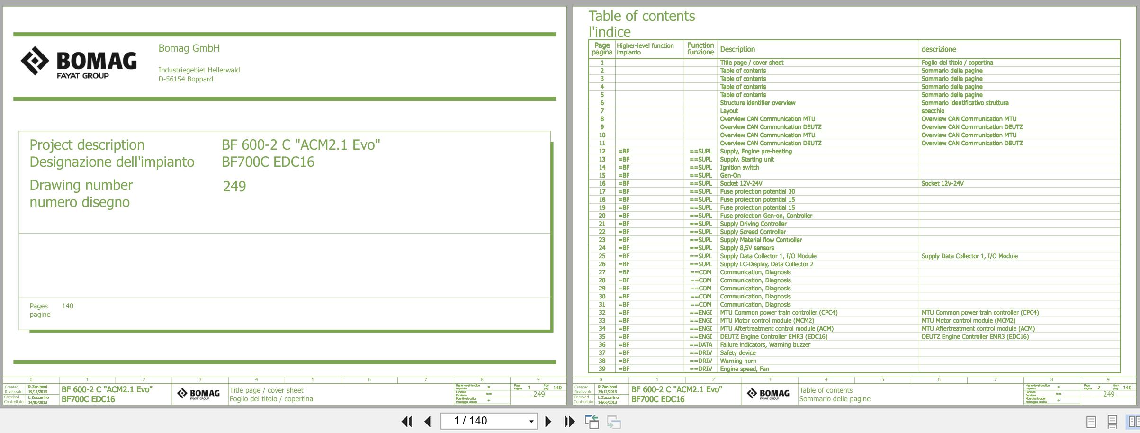
Task: Click the '1 / 140' page field
Action: click(x=483, y=421)
